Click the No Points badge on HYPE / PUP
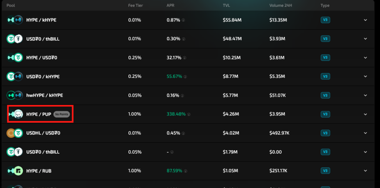 click(61, 114)
